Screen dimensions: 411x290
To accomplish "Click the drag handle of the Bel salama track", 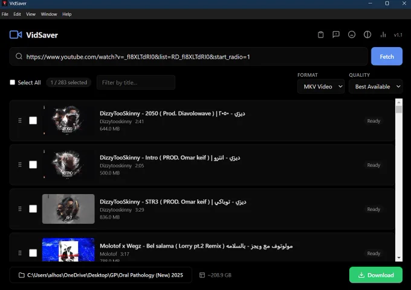I will coord(20,253).
